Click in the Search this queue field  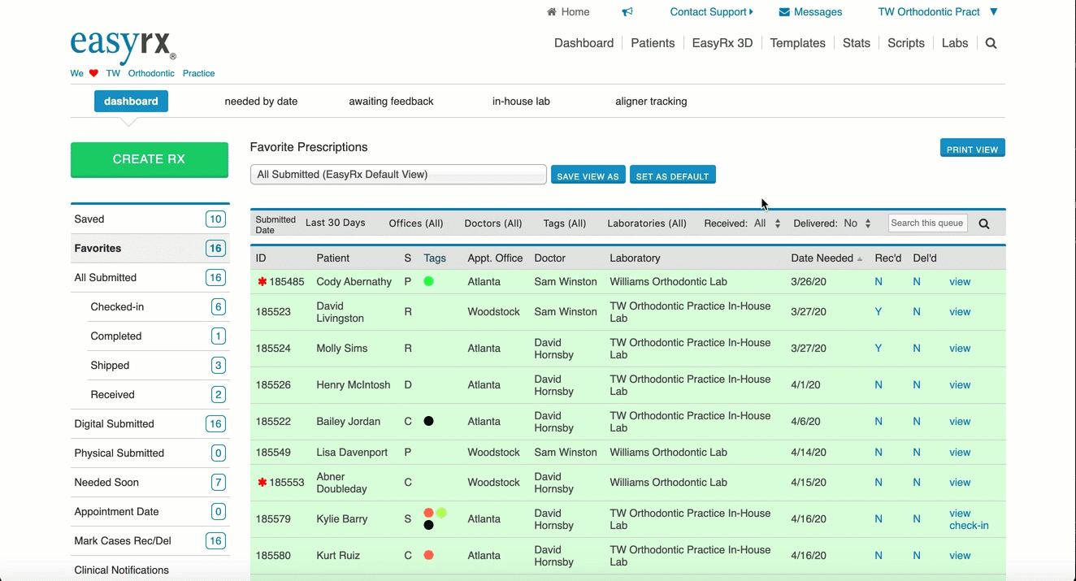[x=927, y=223]
